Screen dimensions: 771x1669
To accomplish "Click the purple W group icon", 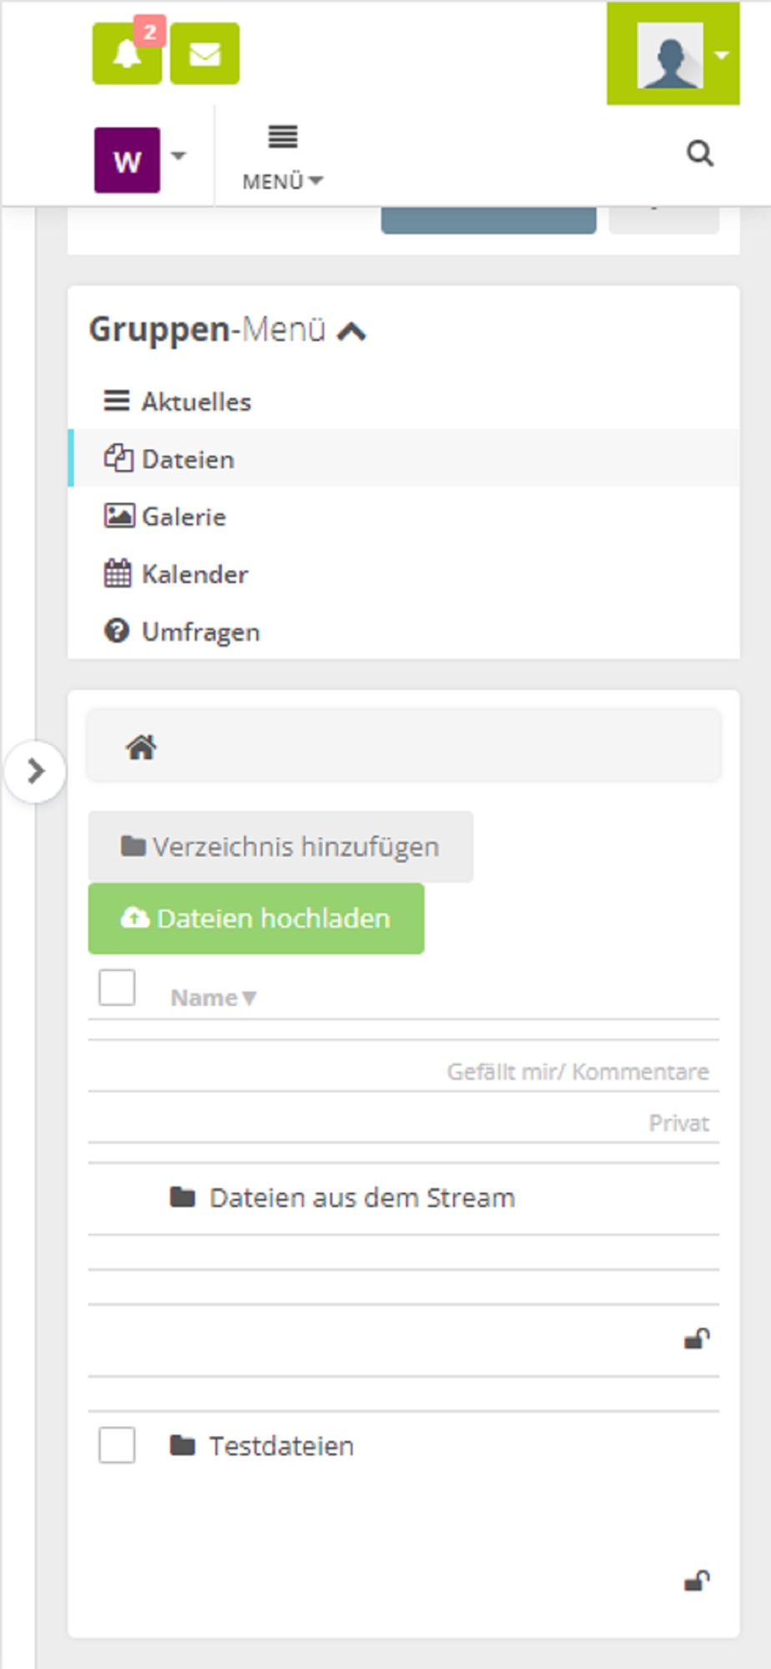I will pyautogui.click(x=127, y=160).
